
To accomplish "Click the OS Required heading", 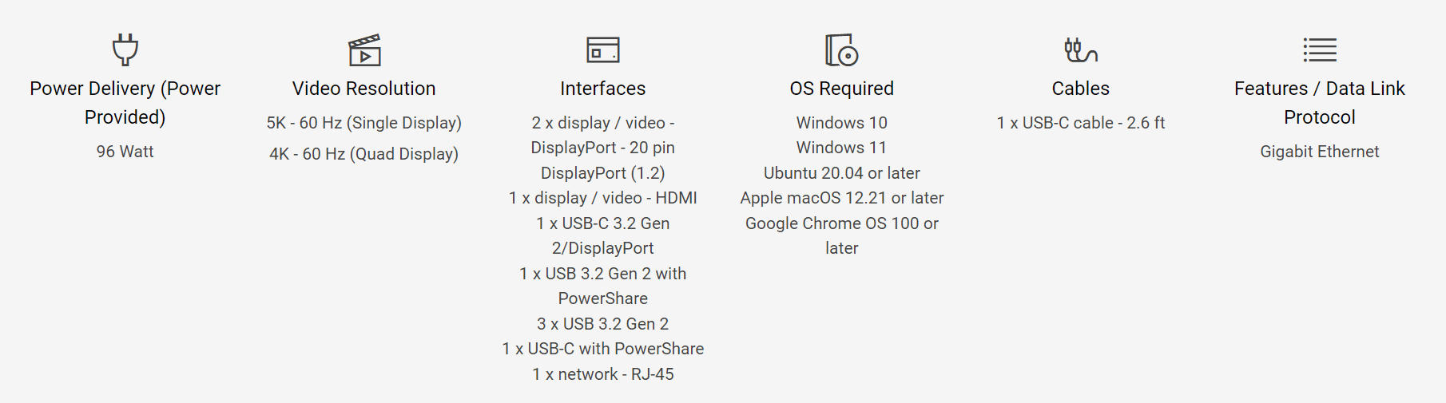I will tap(842, 89).
